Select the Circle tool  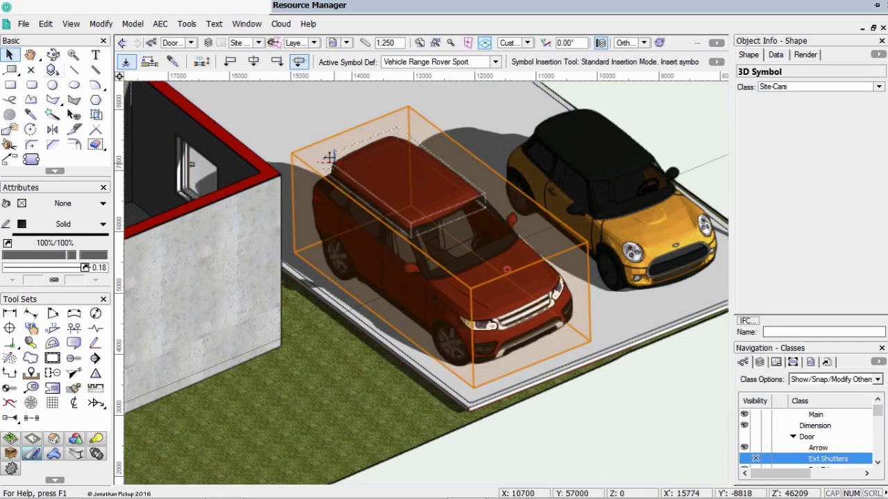[53, 85]
